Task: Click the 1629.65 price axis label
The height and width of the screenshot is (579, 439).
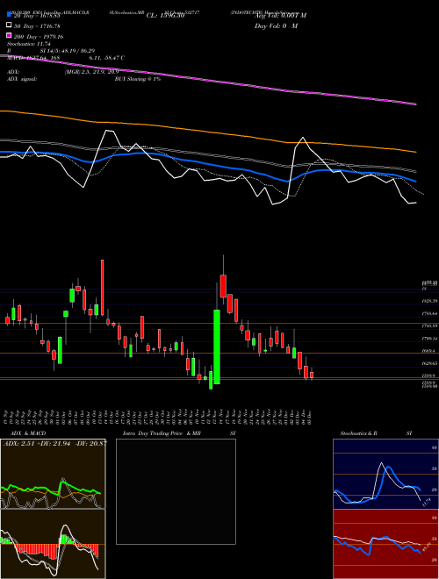Action: pyautogui.click(x=429, y=363)
